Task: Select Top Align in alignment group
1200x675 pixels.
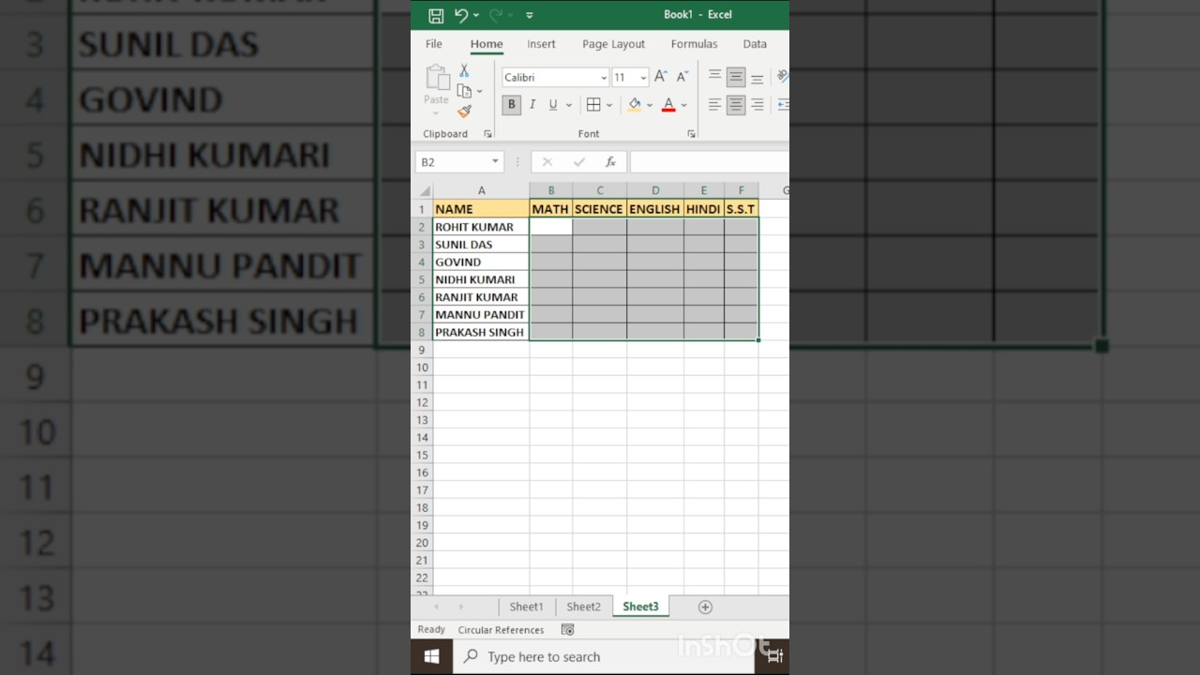Action: 715,77
